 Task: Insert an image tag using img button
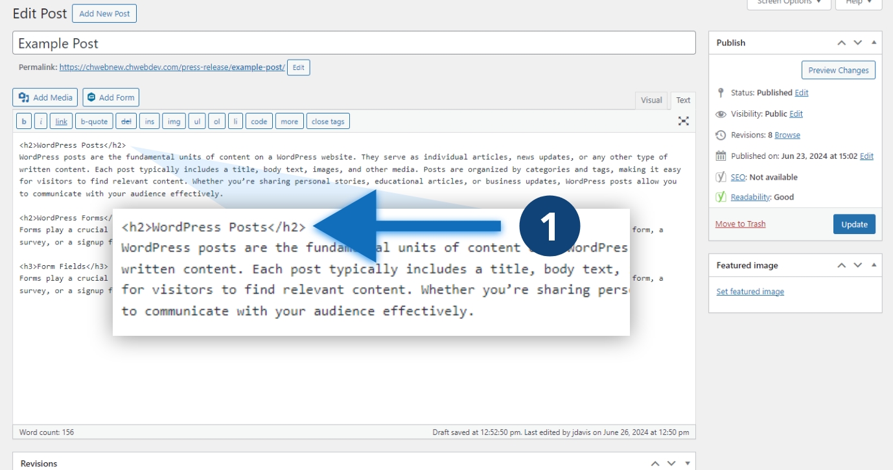point(174,121)
